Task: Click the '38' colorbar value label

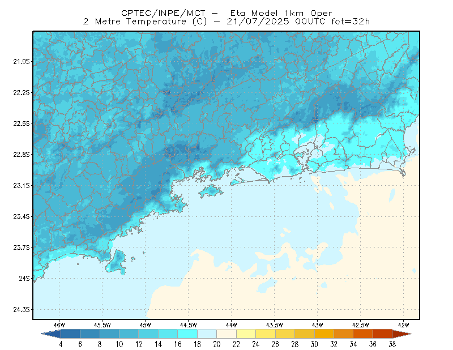Action: [392, 344]
